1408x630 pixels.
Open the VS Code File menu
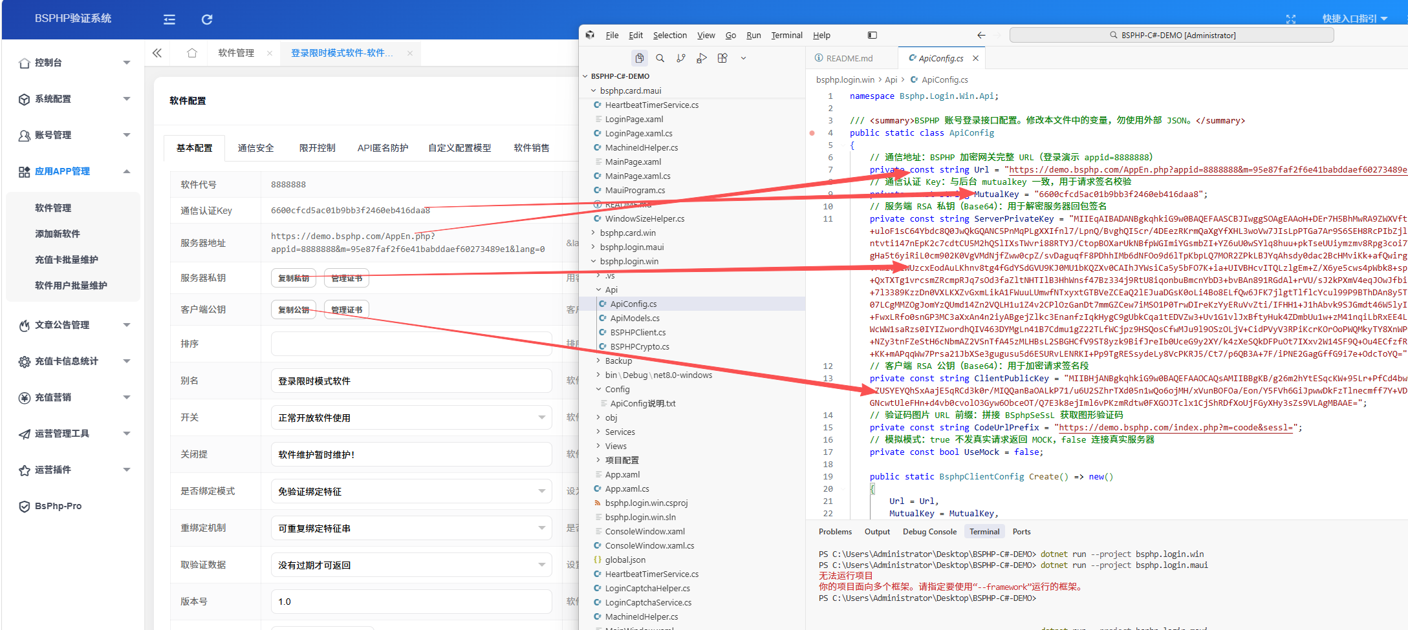(612, 35)
